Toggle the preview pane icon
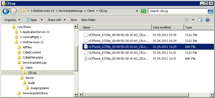Screen dimensions: 215x98 [200, 20]
